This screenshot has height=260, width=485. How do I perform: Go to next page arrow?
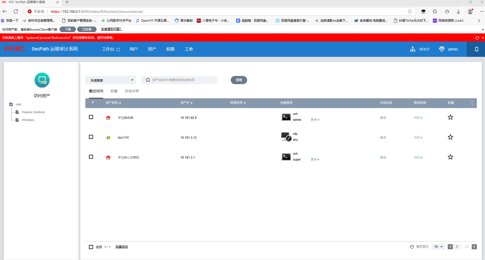(474, 247)
